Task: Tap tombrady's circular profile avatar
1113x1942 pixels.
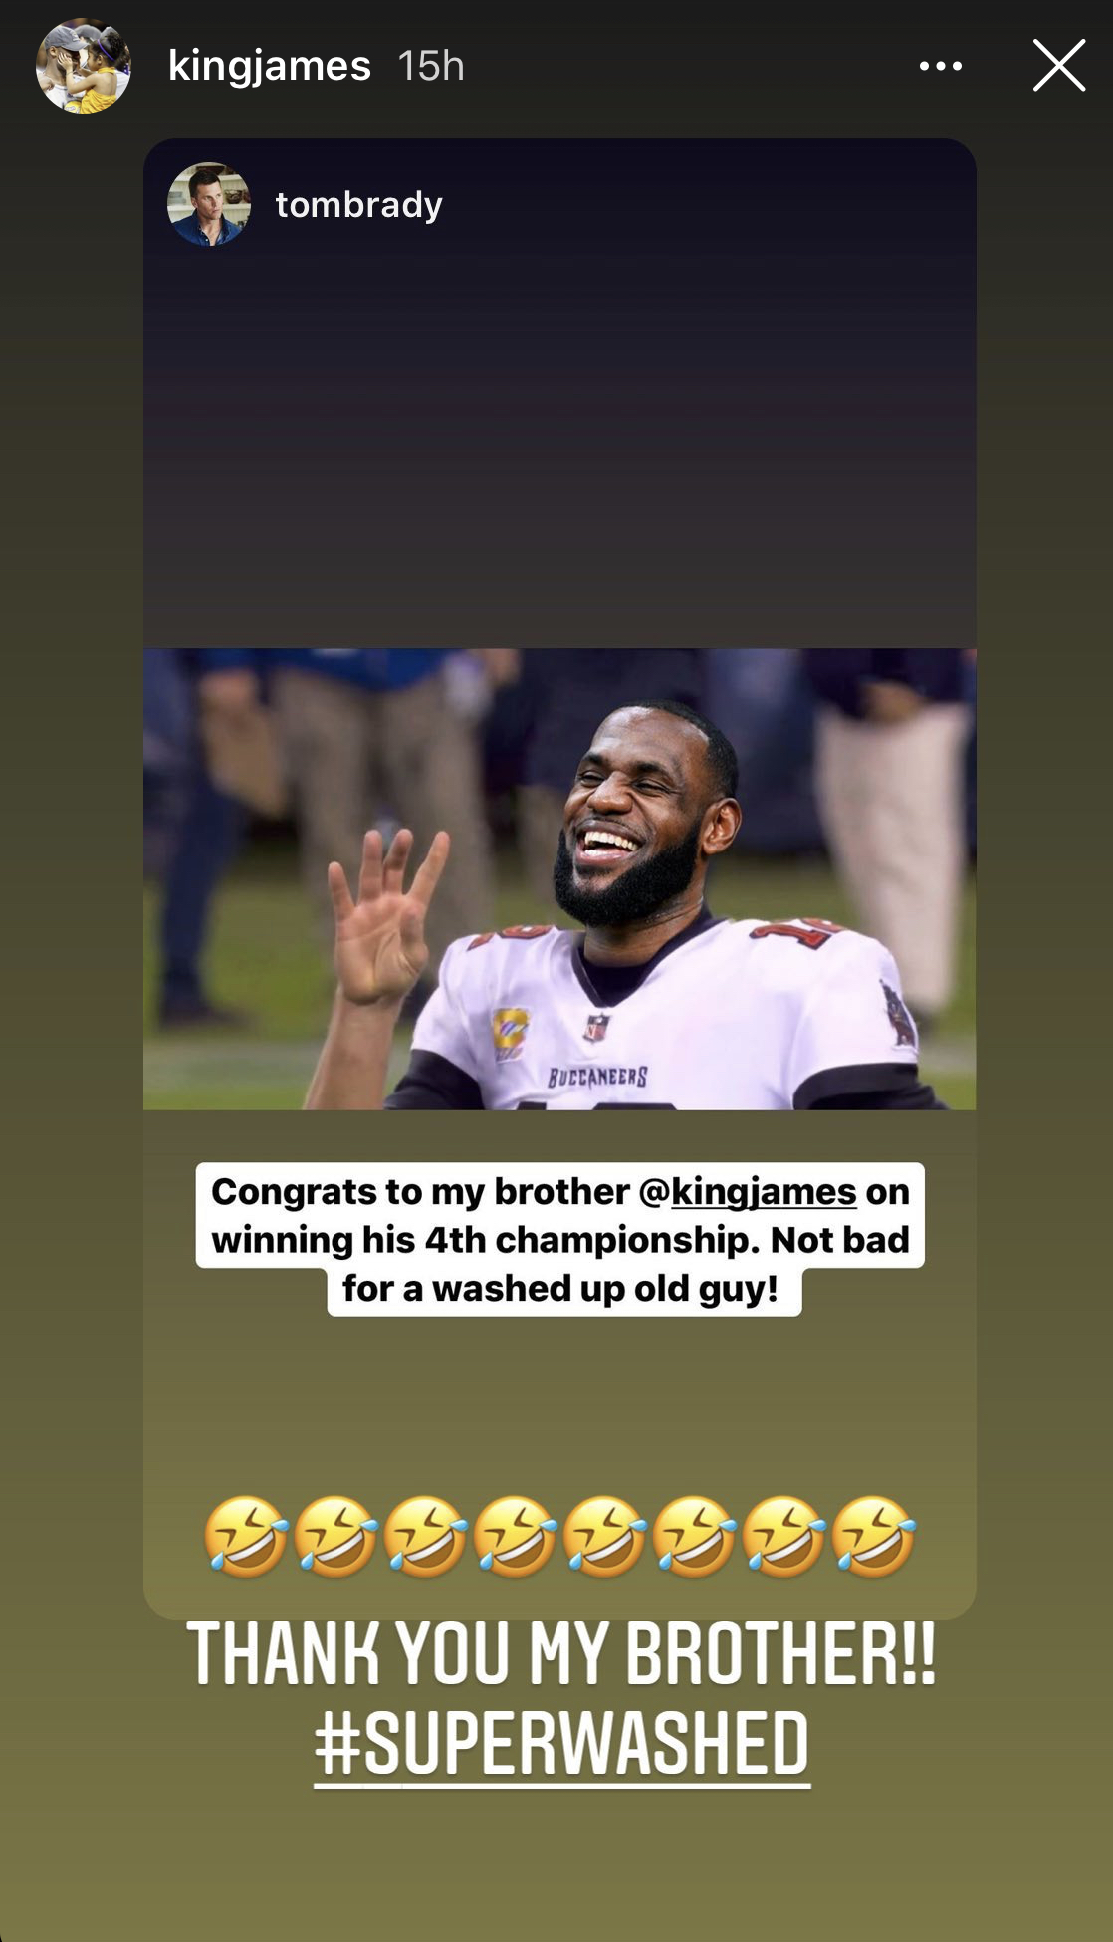Action: (208, 204)
